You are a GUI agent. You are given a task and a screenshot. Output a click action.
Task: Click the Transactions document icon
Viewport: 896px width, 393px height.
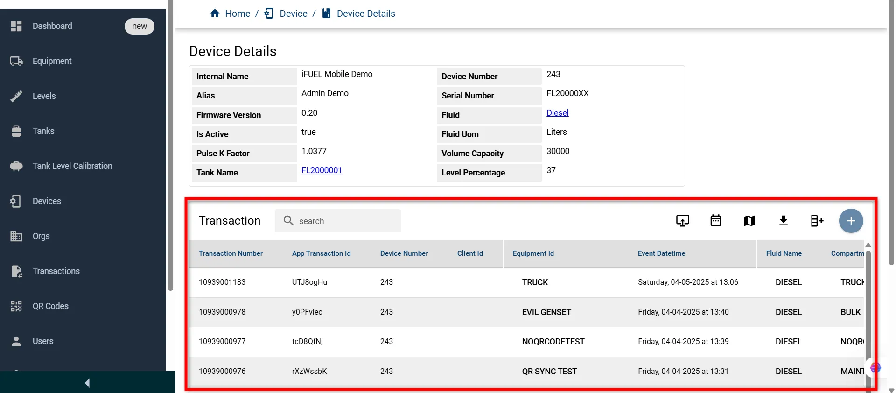click(16, 271)
